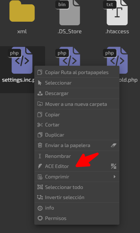Choose Copiar in the context menu
This screenshot has height=233, width=140.
(77, 115)
